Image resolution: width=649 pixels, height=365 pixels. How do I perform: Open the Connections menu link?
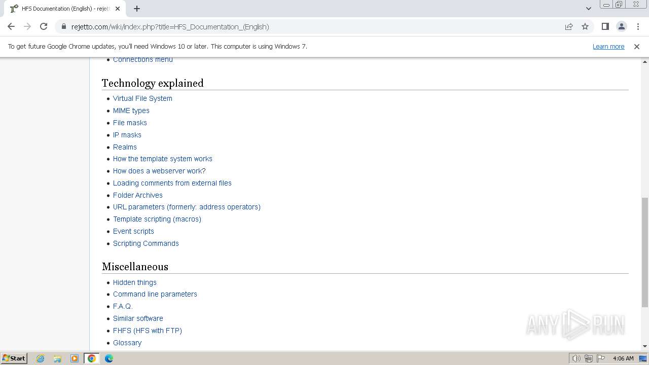tap(142, 59)
